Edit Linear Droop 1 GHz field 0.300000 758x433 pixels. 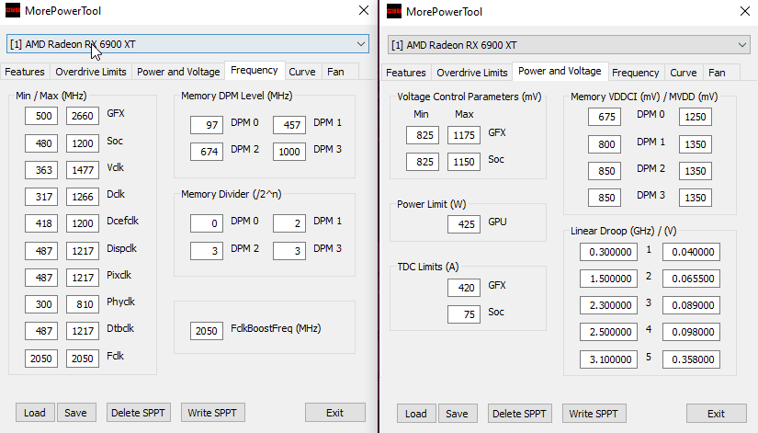click(608, 252)
